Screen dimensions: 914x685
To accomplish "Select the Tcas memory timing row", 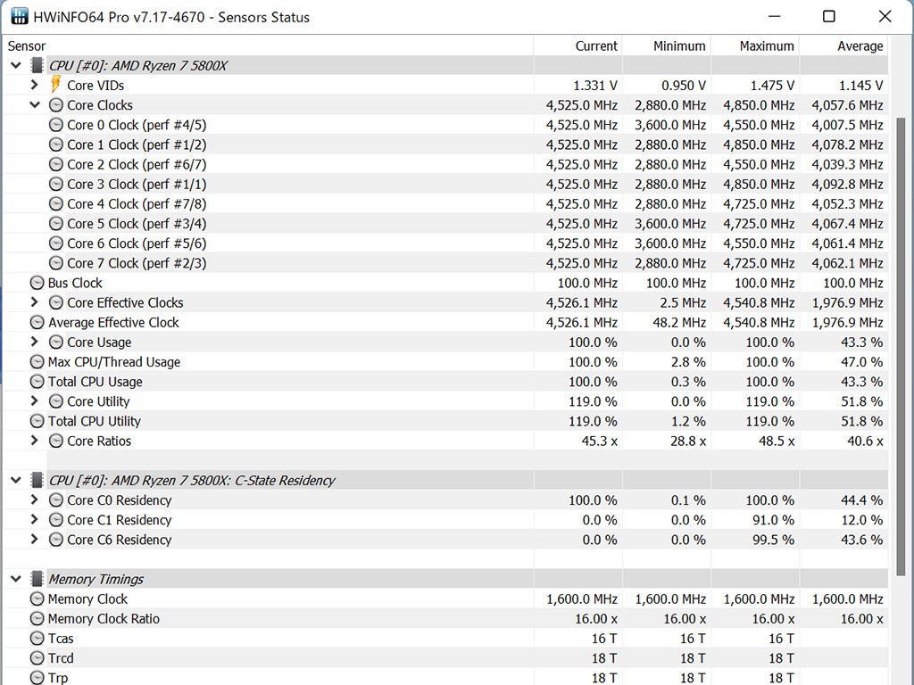I will coord(61,639).
